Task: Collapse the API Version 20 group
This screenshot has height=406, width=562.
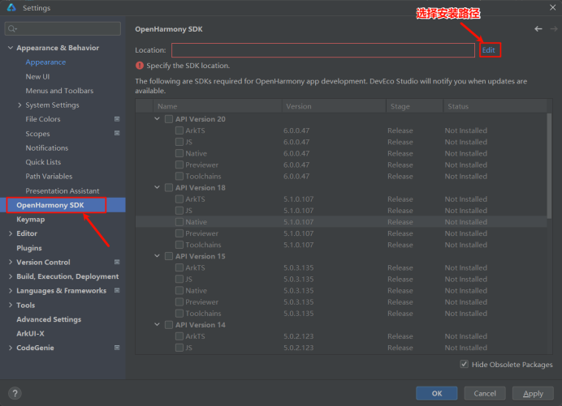Action: [157, 119]
